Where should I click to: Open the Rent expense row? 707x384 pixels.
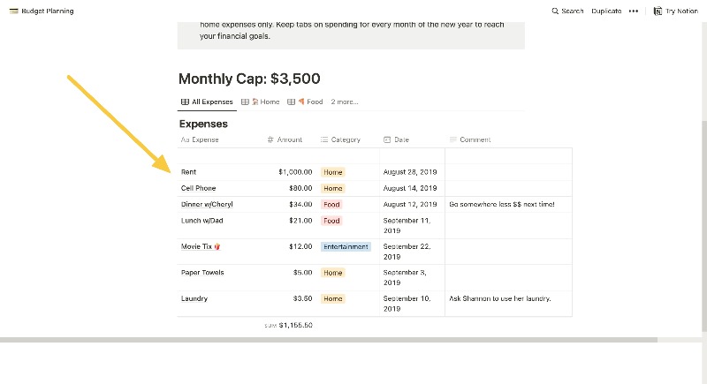[x=188, y=172]
